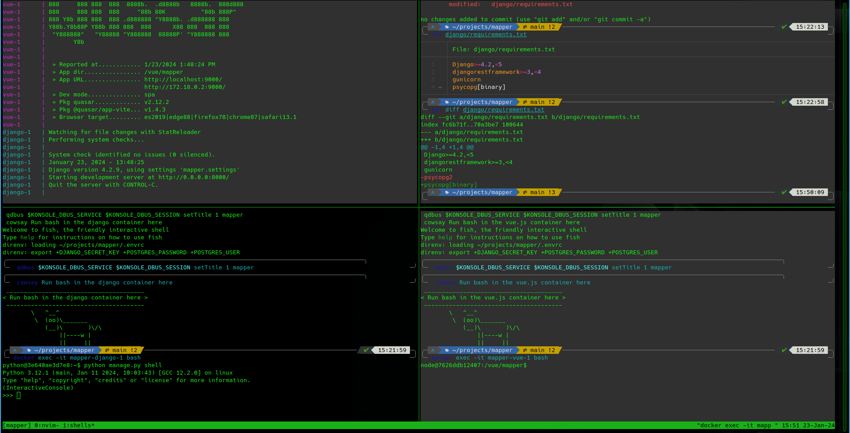Click the 'Dev mode' spa line
This screenshot has height=433, width=850.
(104, 95)
